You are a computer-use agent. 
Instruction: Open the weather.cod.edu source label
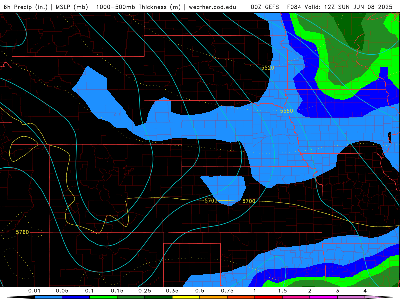point(212,7)
